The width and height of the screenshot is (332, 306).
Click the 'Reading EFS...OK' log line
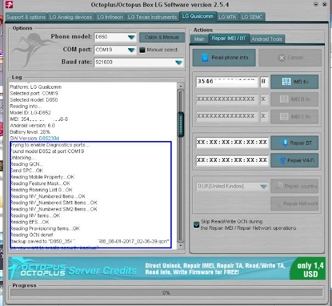(30, 222)
